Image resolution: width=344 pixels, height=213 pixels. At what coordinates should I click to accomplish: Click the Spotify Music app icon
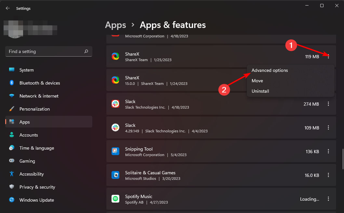pyautogui.click(x=115, y=199)
